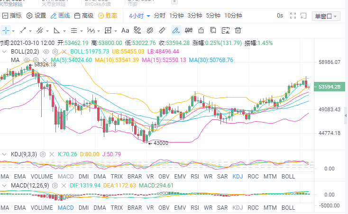Screen dimensions: 348x214
Task: Toggle MA indicator visibility eye icon
Action: pos(27,60)
